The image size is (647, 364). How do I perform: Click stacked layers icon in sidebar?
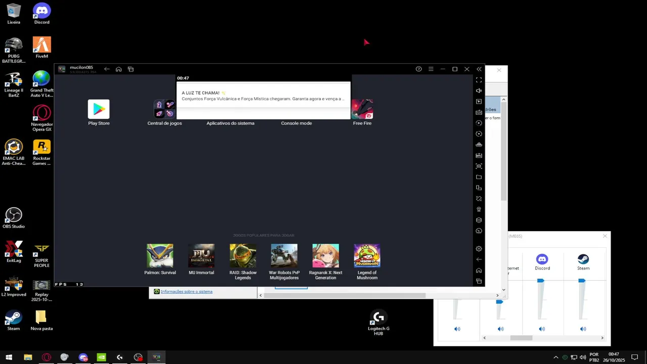tap(479, 220)
